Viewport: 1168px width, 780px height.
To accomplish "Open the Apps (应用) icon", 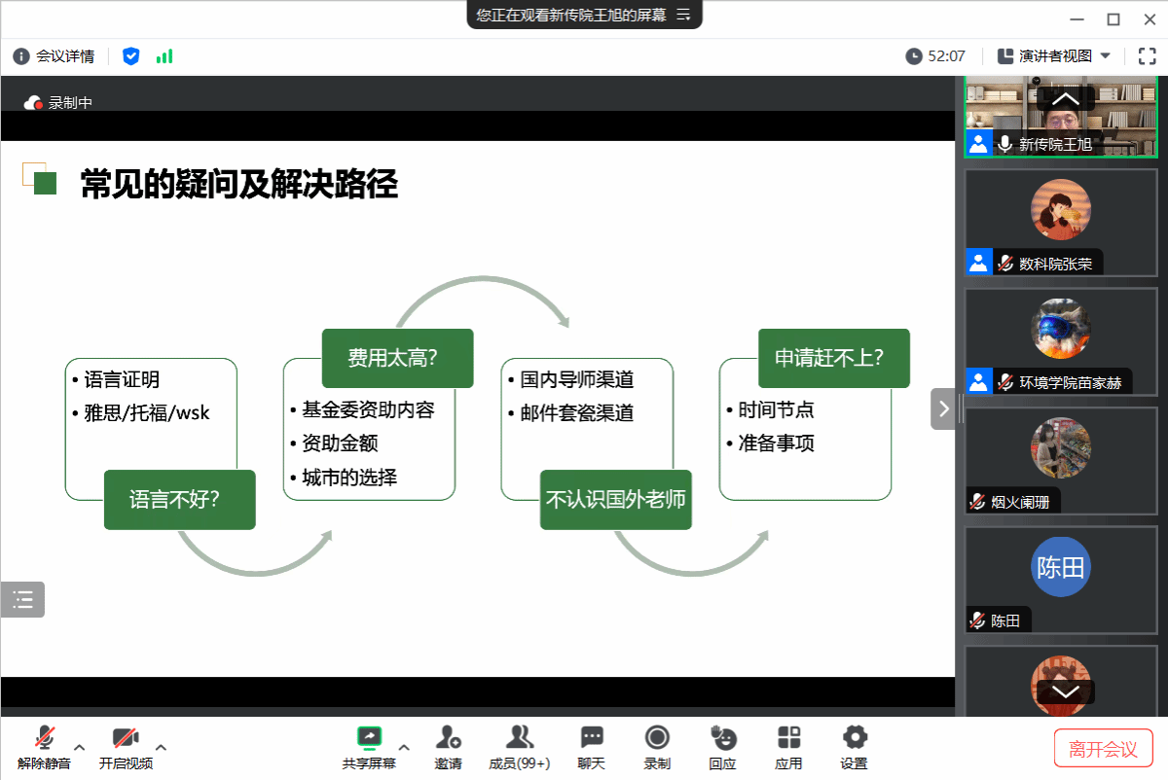I will pyautogui.click(x=788, y=746).
